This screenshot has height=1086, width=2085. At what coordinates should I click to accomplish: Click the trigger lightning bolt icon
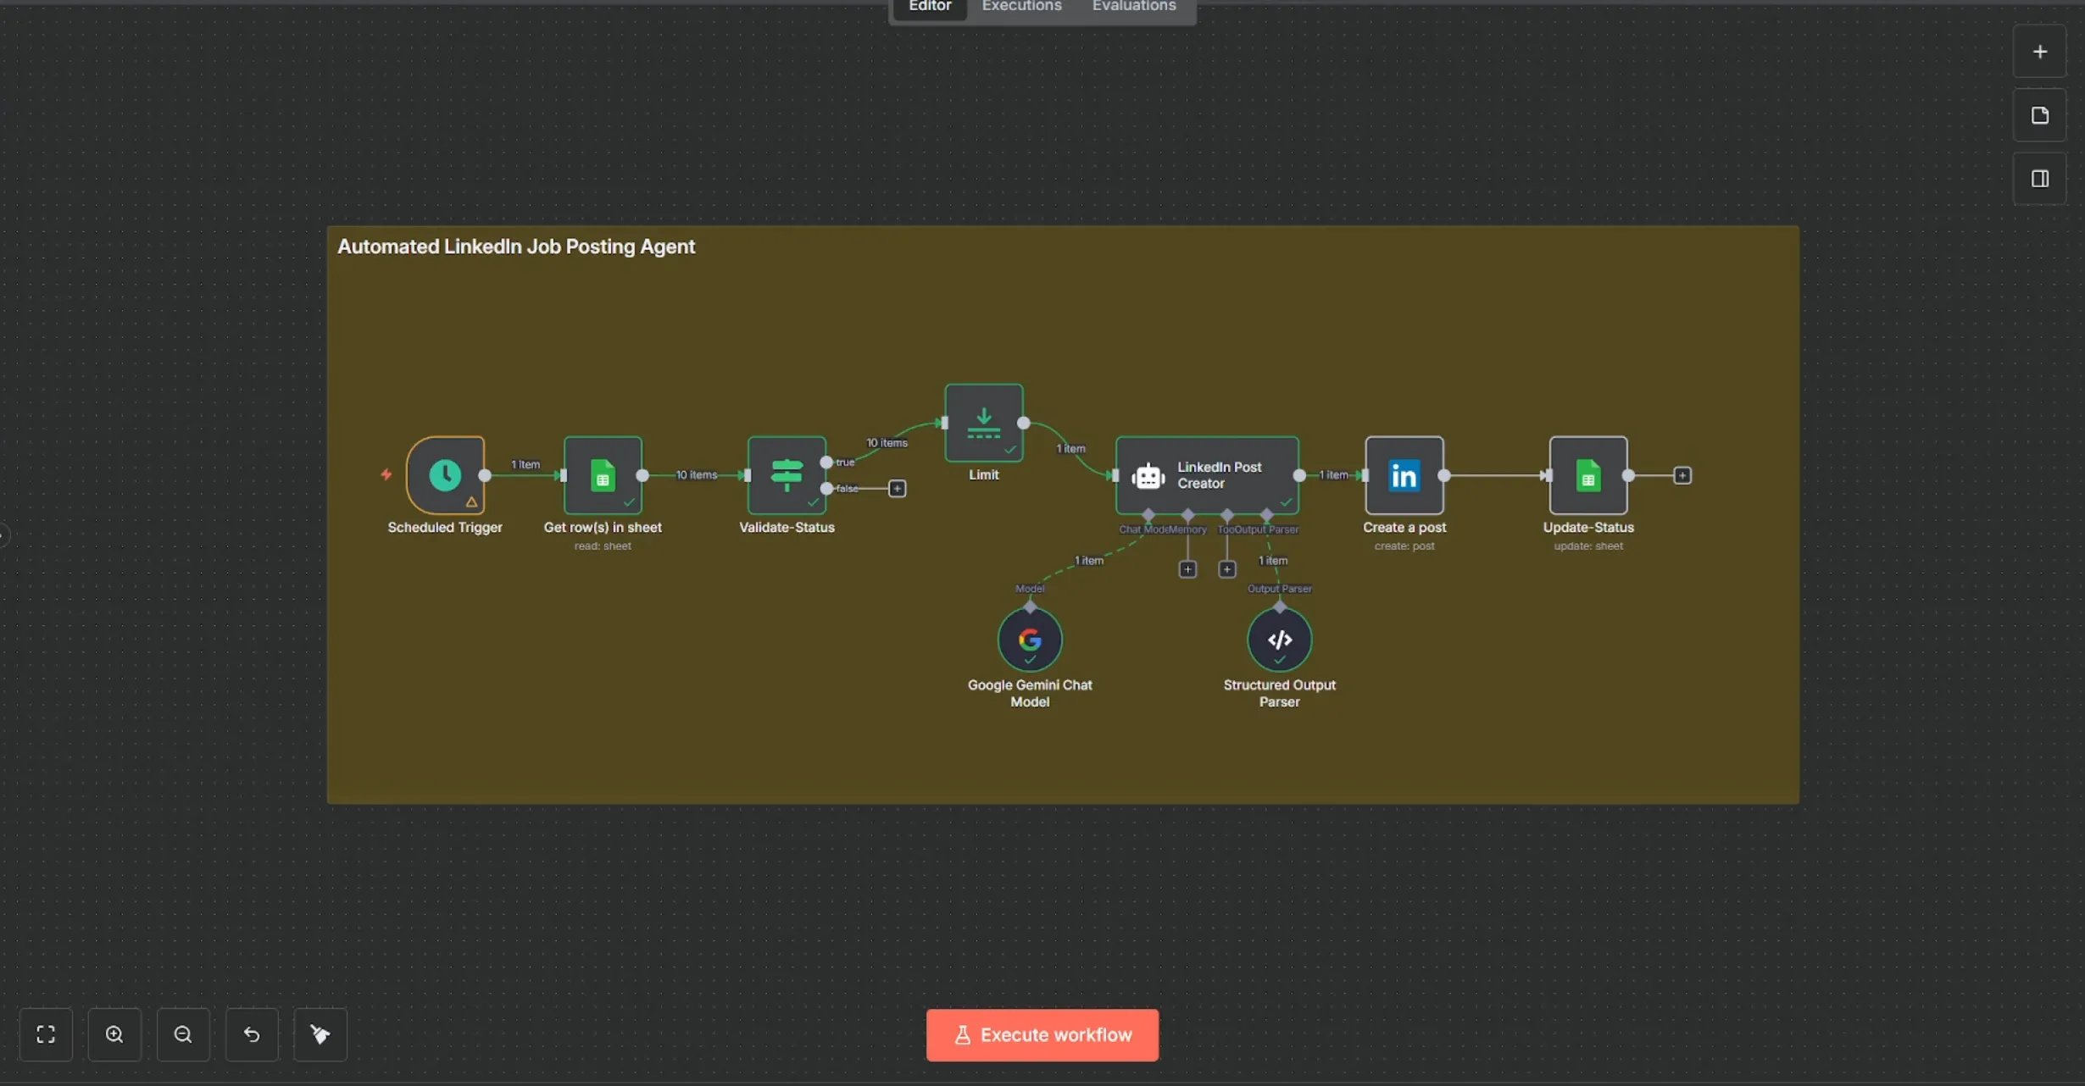[386, 474]
